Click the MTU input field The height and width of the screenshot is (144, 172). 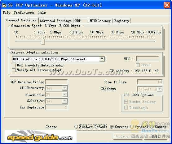148,59
